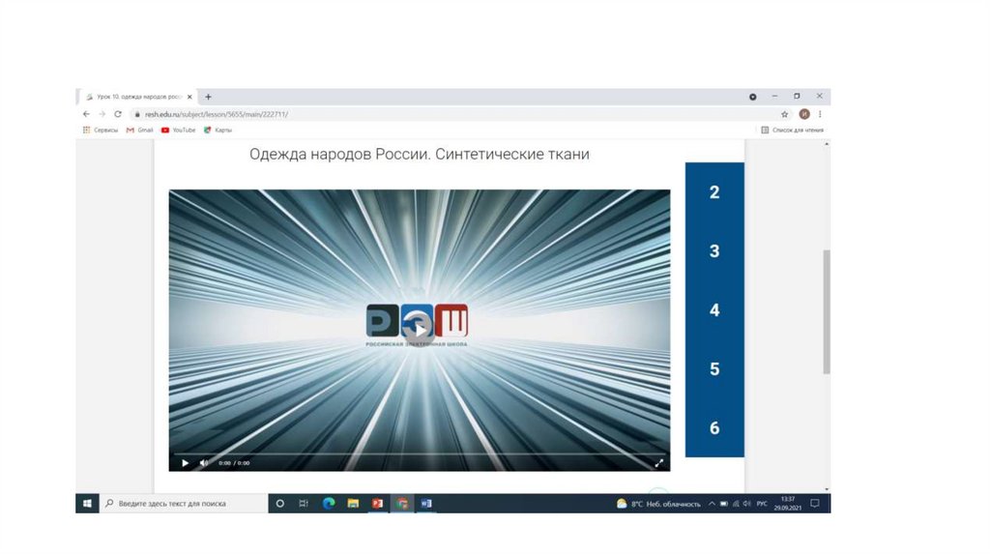Open the Сервисы apps bookmark
990x555 pixels.
coord(101,131)
